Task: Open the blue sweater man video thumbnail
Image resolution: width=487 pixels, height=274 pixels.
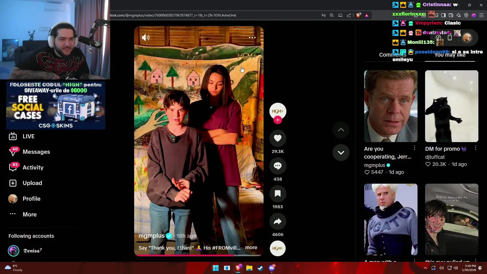Action: 391,220
